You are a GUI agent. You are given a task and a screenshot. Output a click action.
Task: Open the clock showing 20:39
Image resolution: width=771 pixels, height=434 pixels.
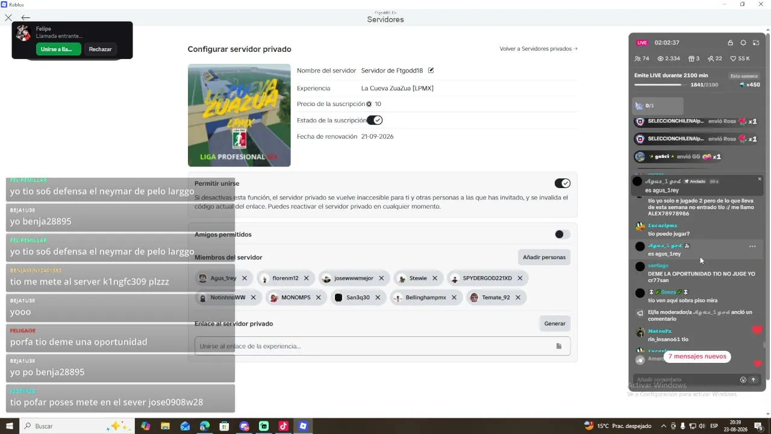tap(735, 426)
